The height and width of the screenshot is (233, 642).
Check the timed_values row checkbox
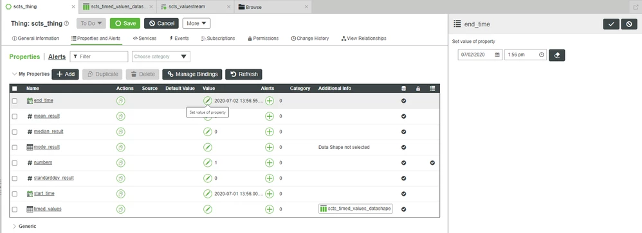[15, 209]
